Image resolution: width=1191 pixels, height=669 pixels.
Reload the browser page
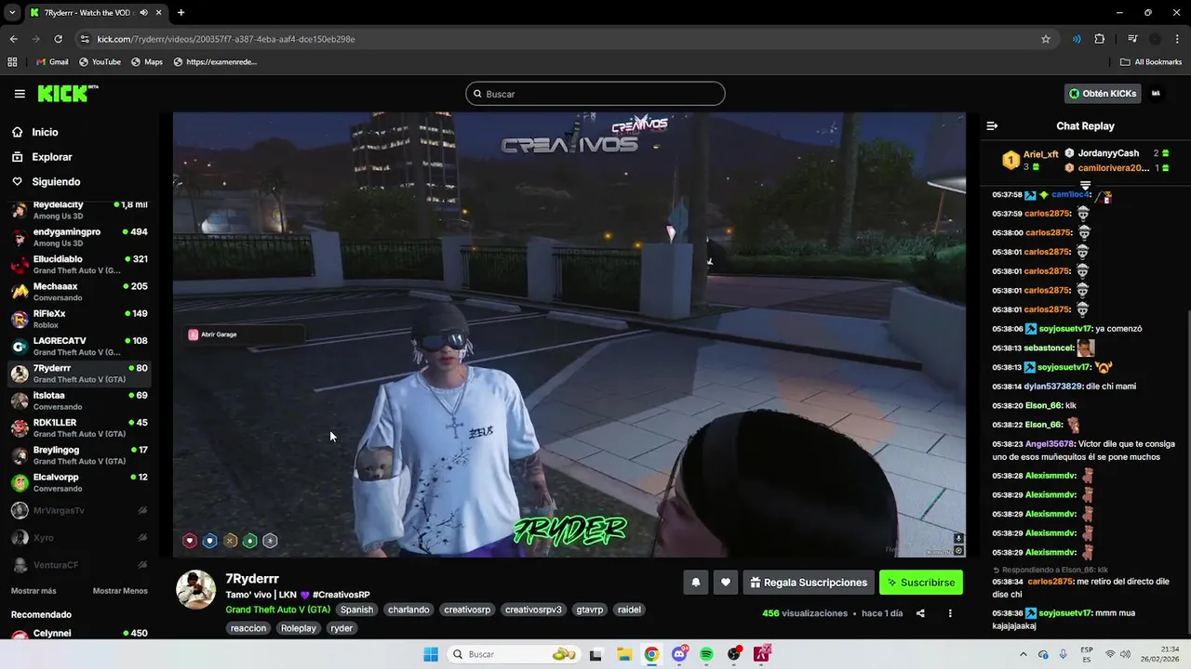[x=58, y=39]
